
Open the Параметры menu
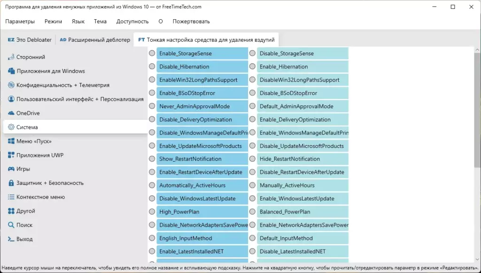[20, 22]
